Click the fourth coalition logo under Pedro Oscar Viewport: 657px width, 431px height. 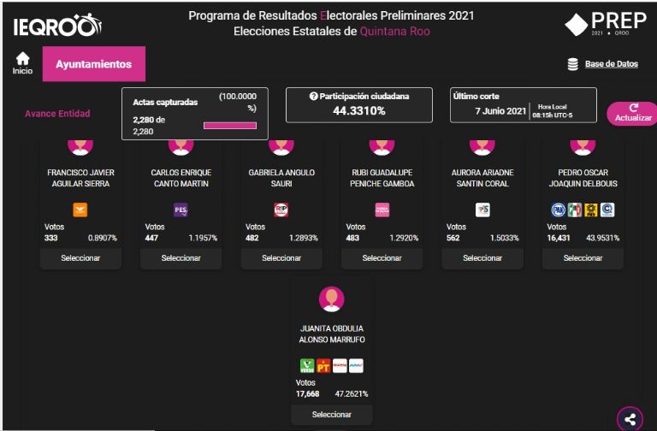click(607, 210)
